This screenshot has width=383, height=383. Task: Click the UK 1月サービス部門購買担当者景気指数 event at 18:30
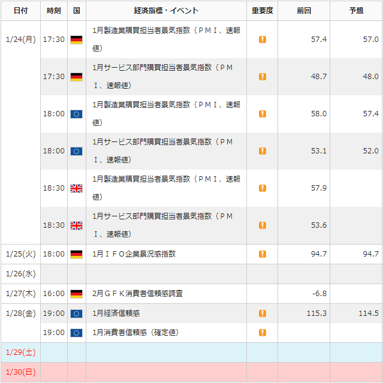[x=162, y=225]
